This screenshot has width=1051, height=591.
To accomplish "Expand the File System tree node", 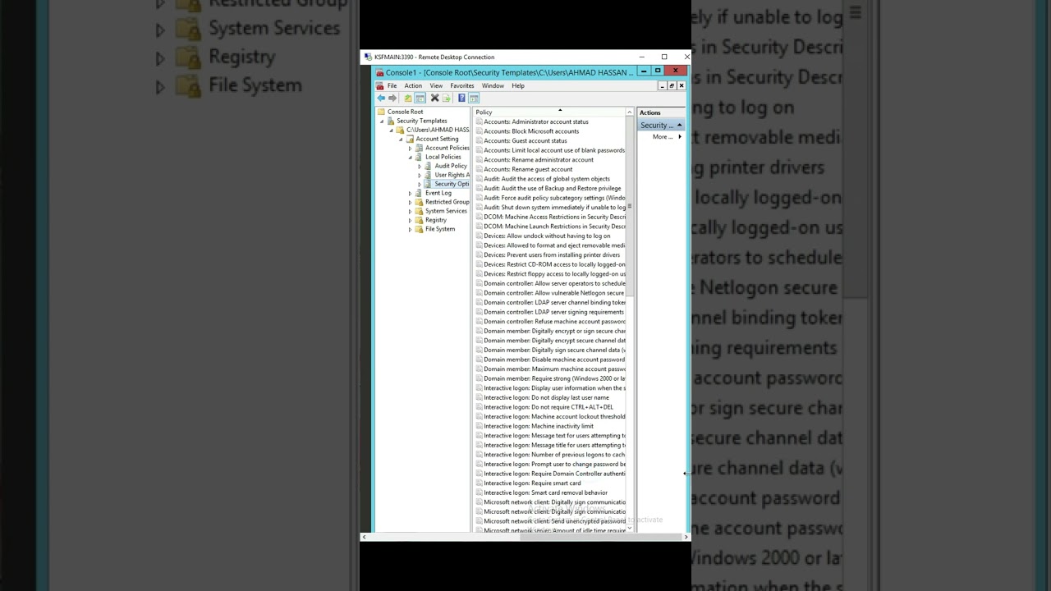I will (410, 229).
